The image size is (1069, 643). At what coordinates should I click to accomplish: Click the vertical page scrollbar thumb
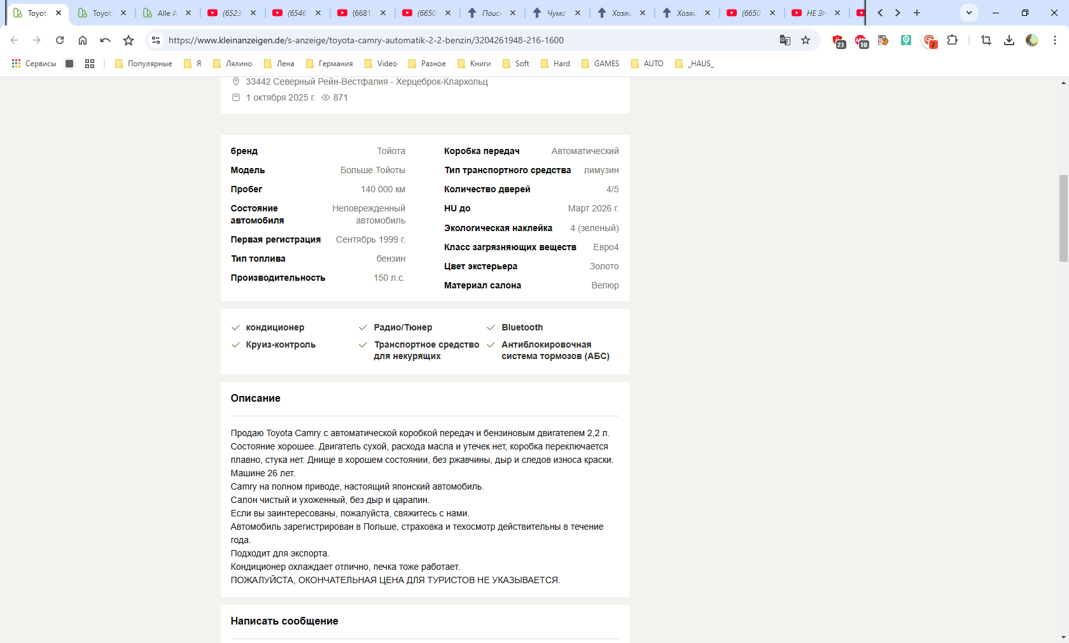tap(1063, 218)
